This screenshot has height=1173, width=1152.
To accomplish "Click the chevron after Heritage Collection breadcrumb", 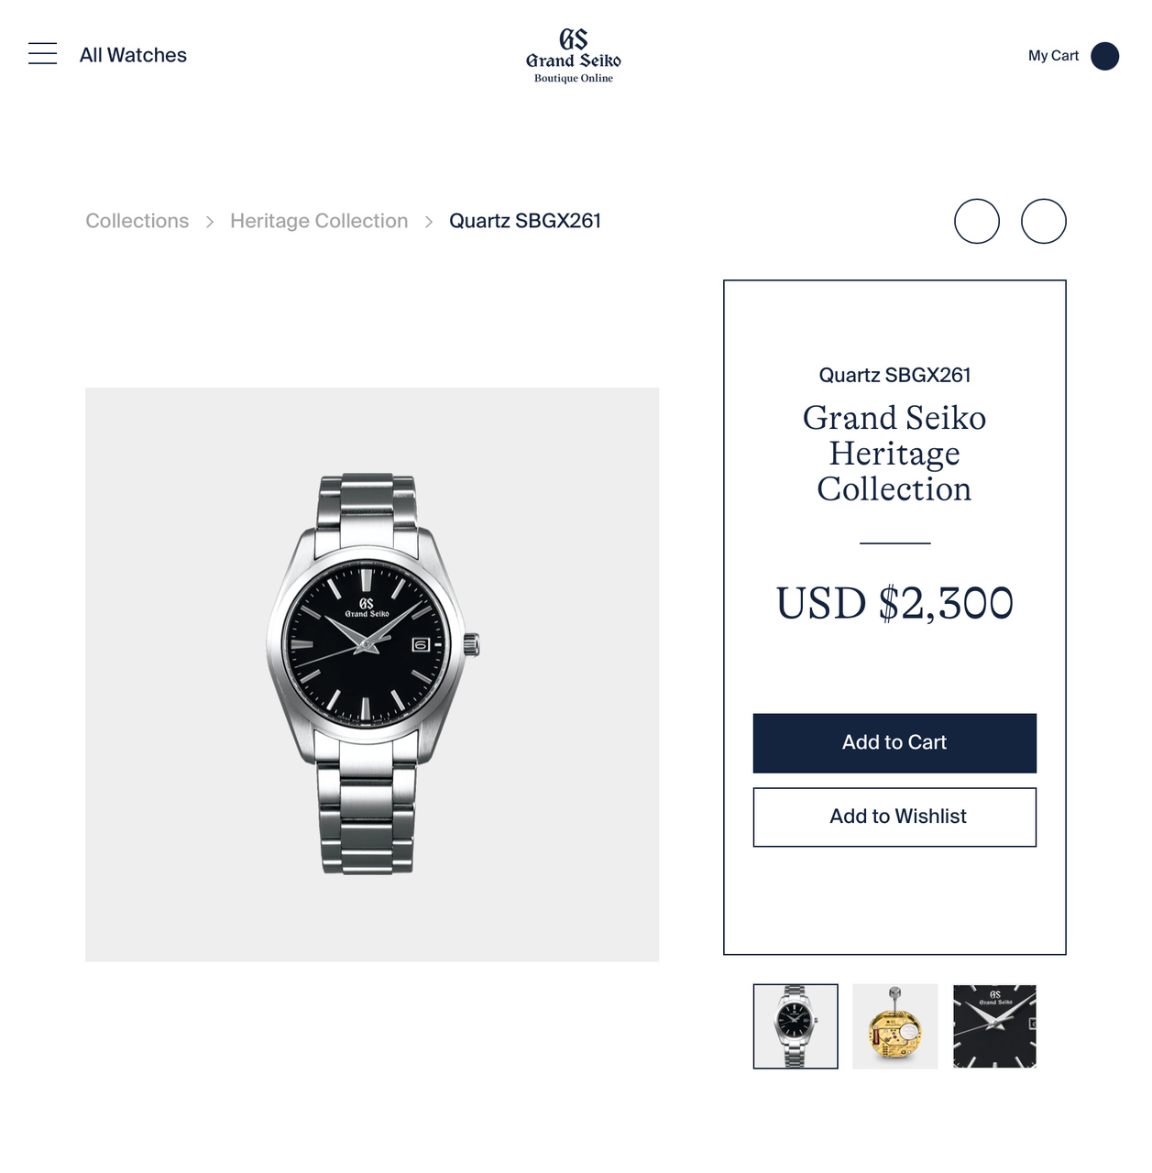I will 429,222.
